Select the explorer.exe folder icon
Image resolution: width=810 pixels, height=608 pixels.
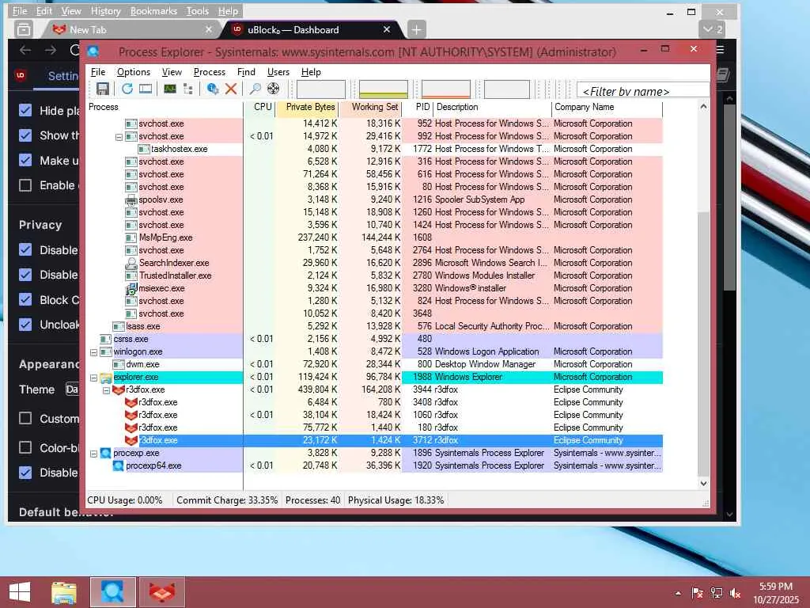pos(106,378)
